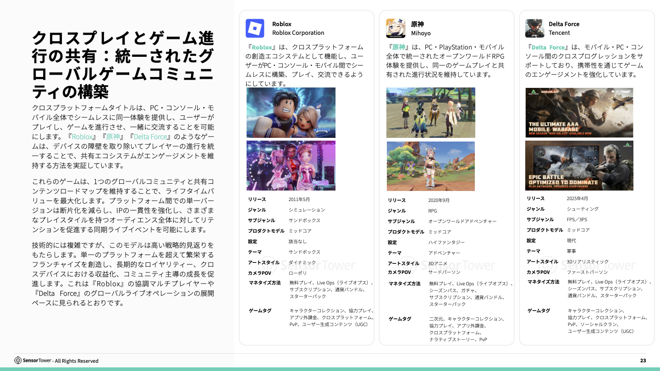Screen dimensions: 660x371
Task: Click the War Ablaze mobile warfare banner
Action: [x=579, y=113]
